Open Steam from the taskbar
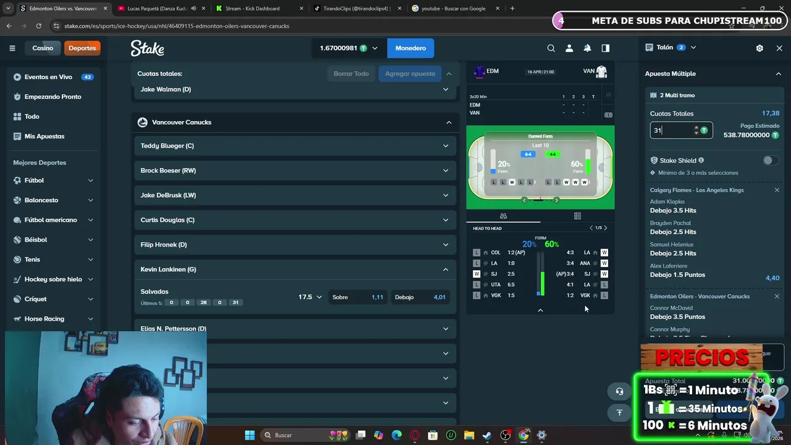The height and width of the screenshot is (445, 791). point(487,435)
